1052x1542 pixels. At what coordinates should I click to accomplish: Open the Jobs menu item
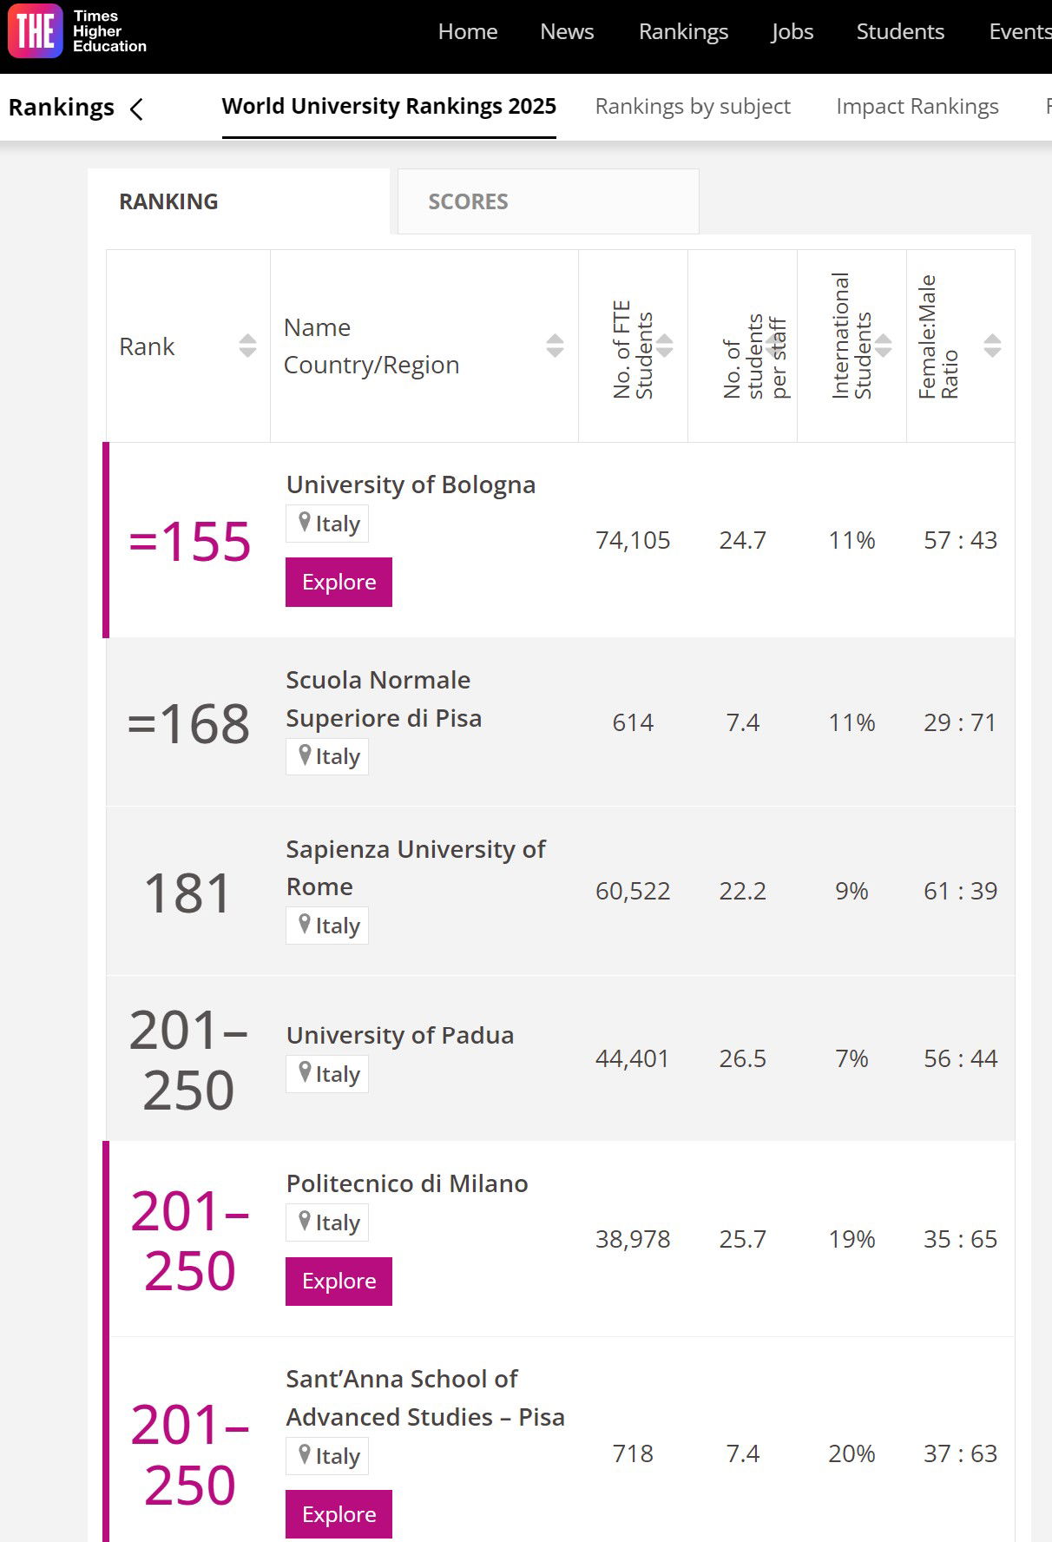(x=792, y=32)
